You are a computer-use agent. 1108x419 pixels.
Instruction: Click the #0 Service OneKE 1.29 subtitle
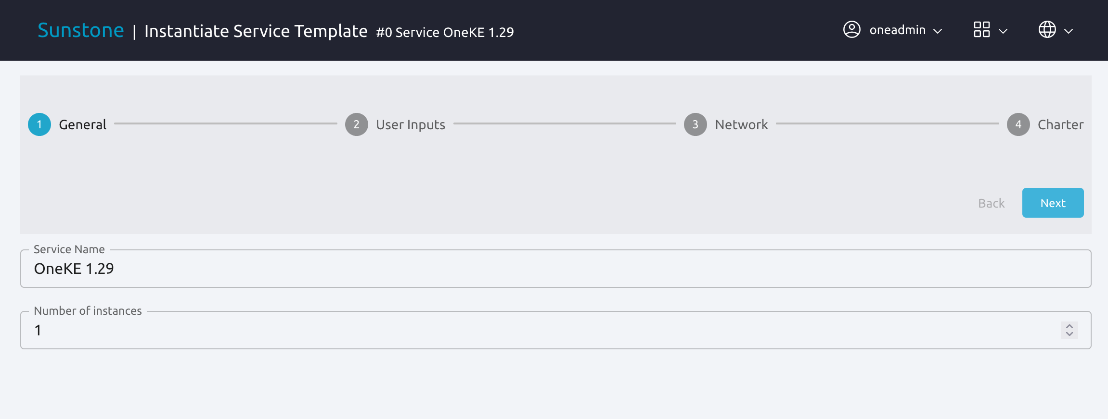tap(445, 32)
